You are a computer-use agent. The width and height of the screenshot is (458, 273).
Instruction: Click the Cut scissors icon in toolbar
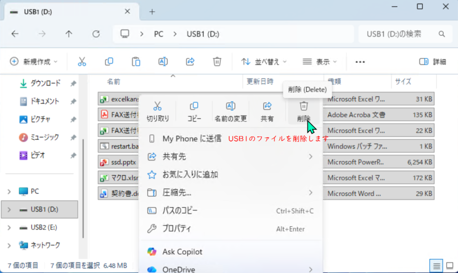pos(82,62)
